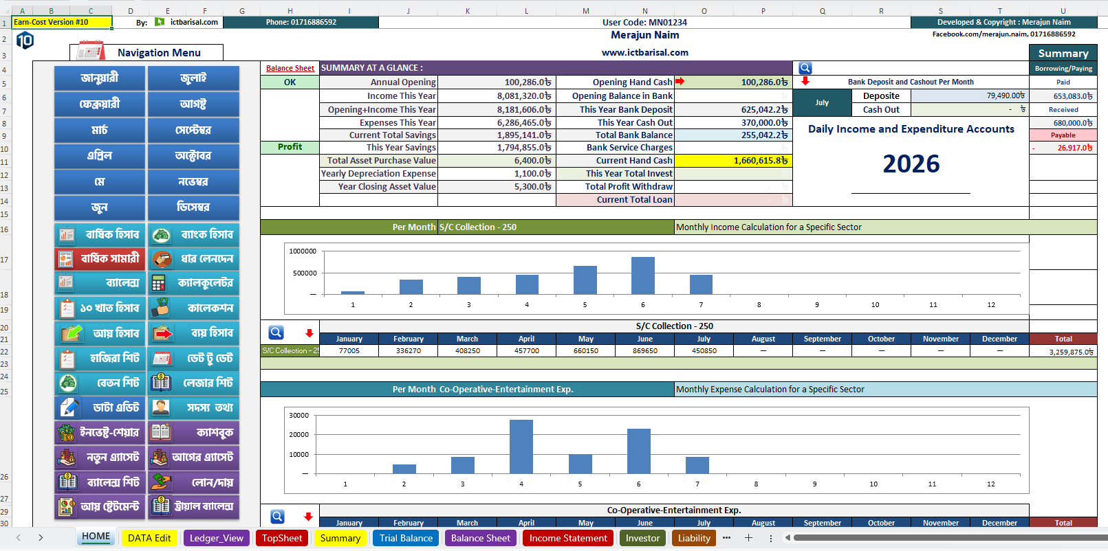Open the data edit (ডাটা এডিট) button
Viewport: 1108px width, 551px height.
coord(100,407)
